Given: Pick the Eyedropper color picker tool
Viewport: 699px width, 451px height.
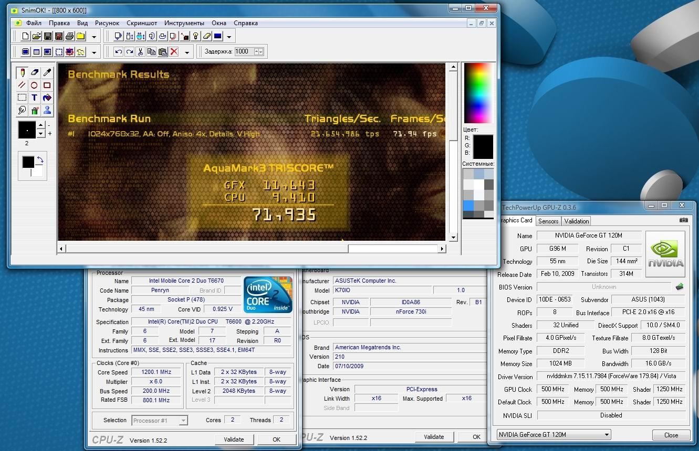Looking at the screenshot, I should pyautogui.click(x=47, y=72).
